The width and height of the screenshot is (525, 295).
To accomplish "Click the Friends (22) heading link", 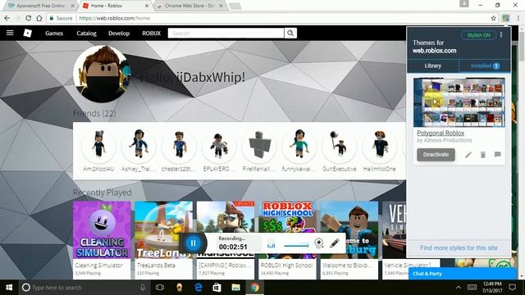I will click(94, 113).
